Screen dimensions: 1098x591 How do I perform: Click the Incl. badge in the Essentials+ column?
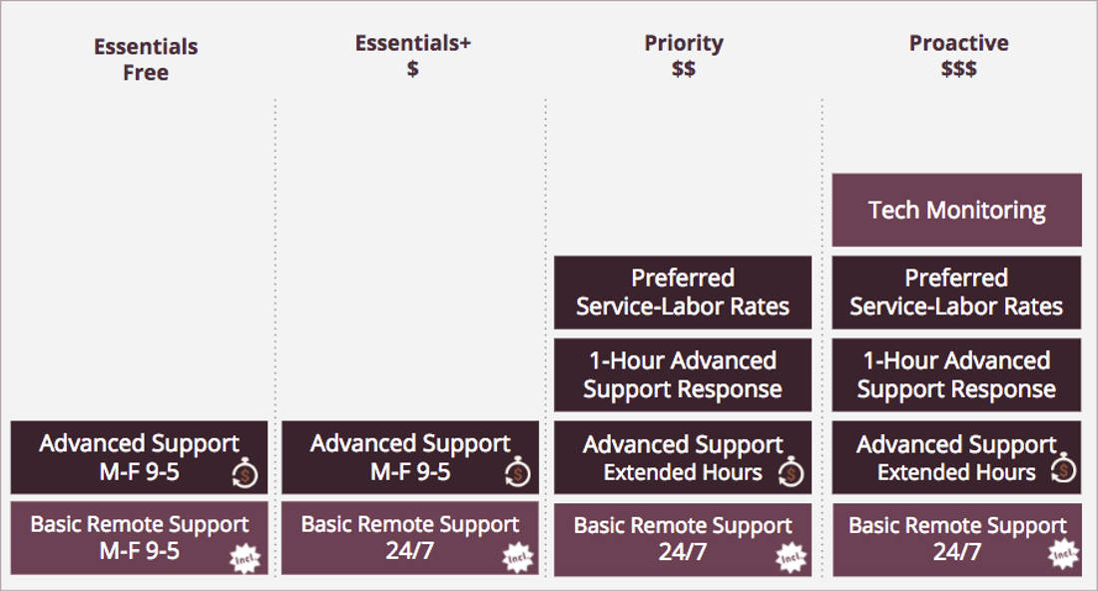tap(517, 558)
